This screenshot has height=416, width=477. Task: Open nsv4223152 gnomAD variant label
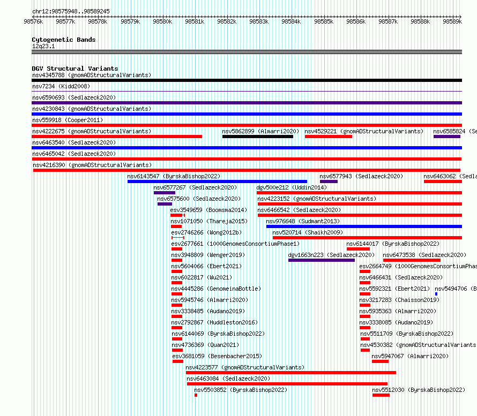click(317, 199)
